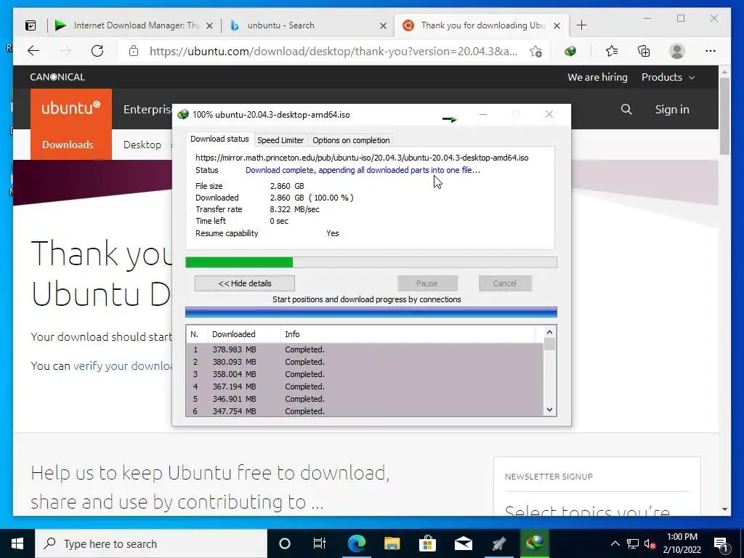The width and height of the screenshot is (744, 558).
Task: Switch to the unbuntu - Search tab
Action: pos(307,25)
